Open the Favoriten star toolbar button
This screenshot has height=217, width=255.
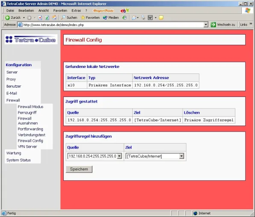point(90,18)
